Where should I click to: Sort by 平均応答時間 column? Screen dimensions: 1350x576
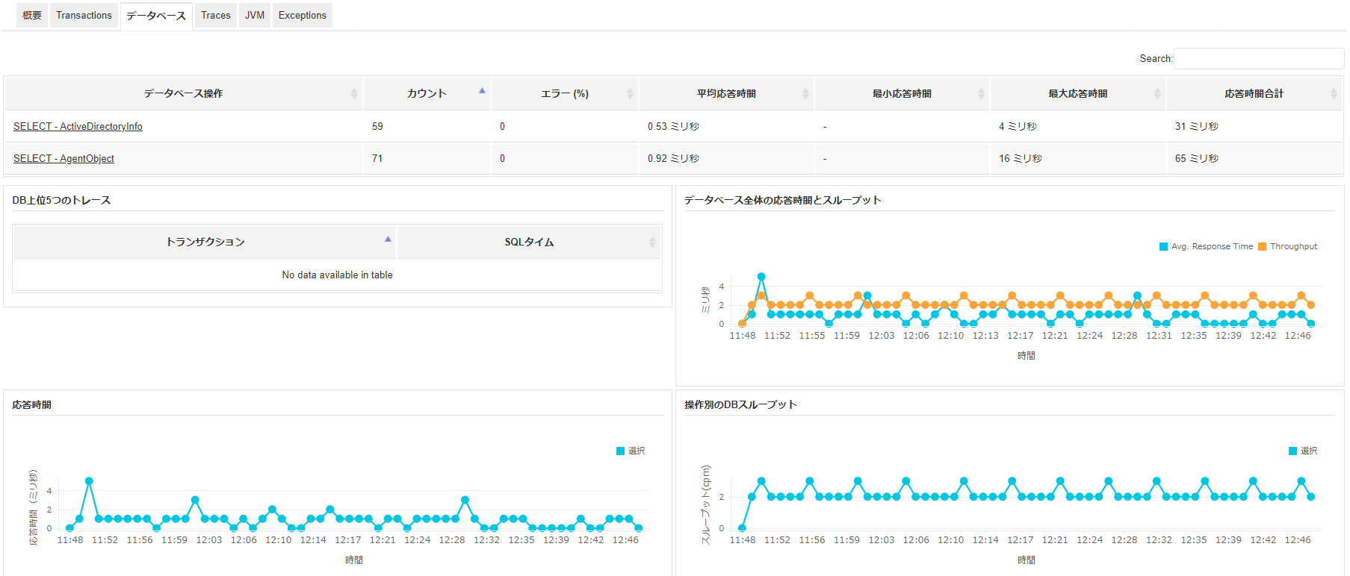[x=726, y=93]
